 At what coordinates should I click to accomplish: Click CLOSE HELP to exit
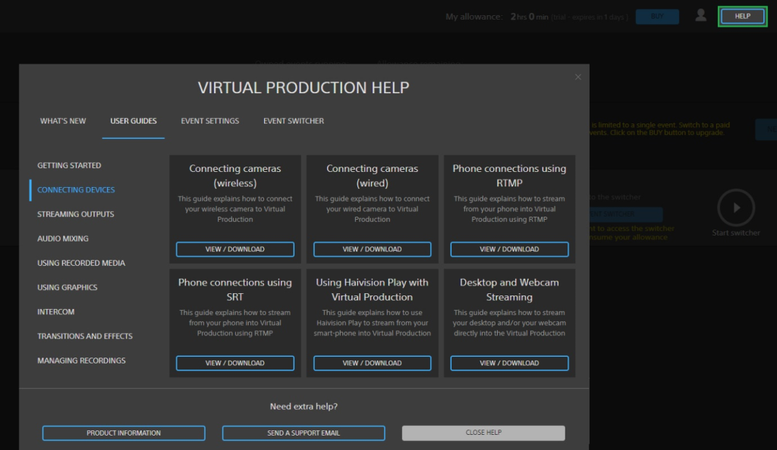click(x=483, y=433)
